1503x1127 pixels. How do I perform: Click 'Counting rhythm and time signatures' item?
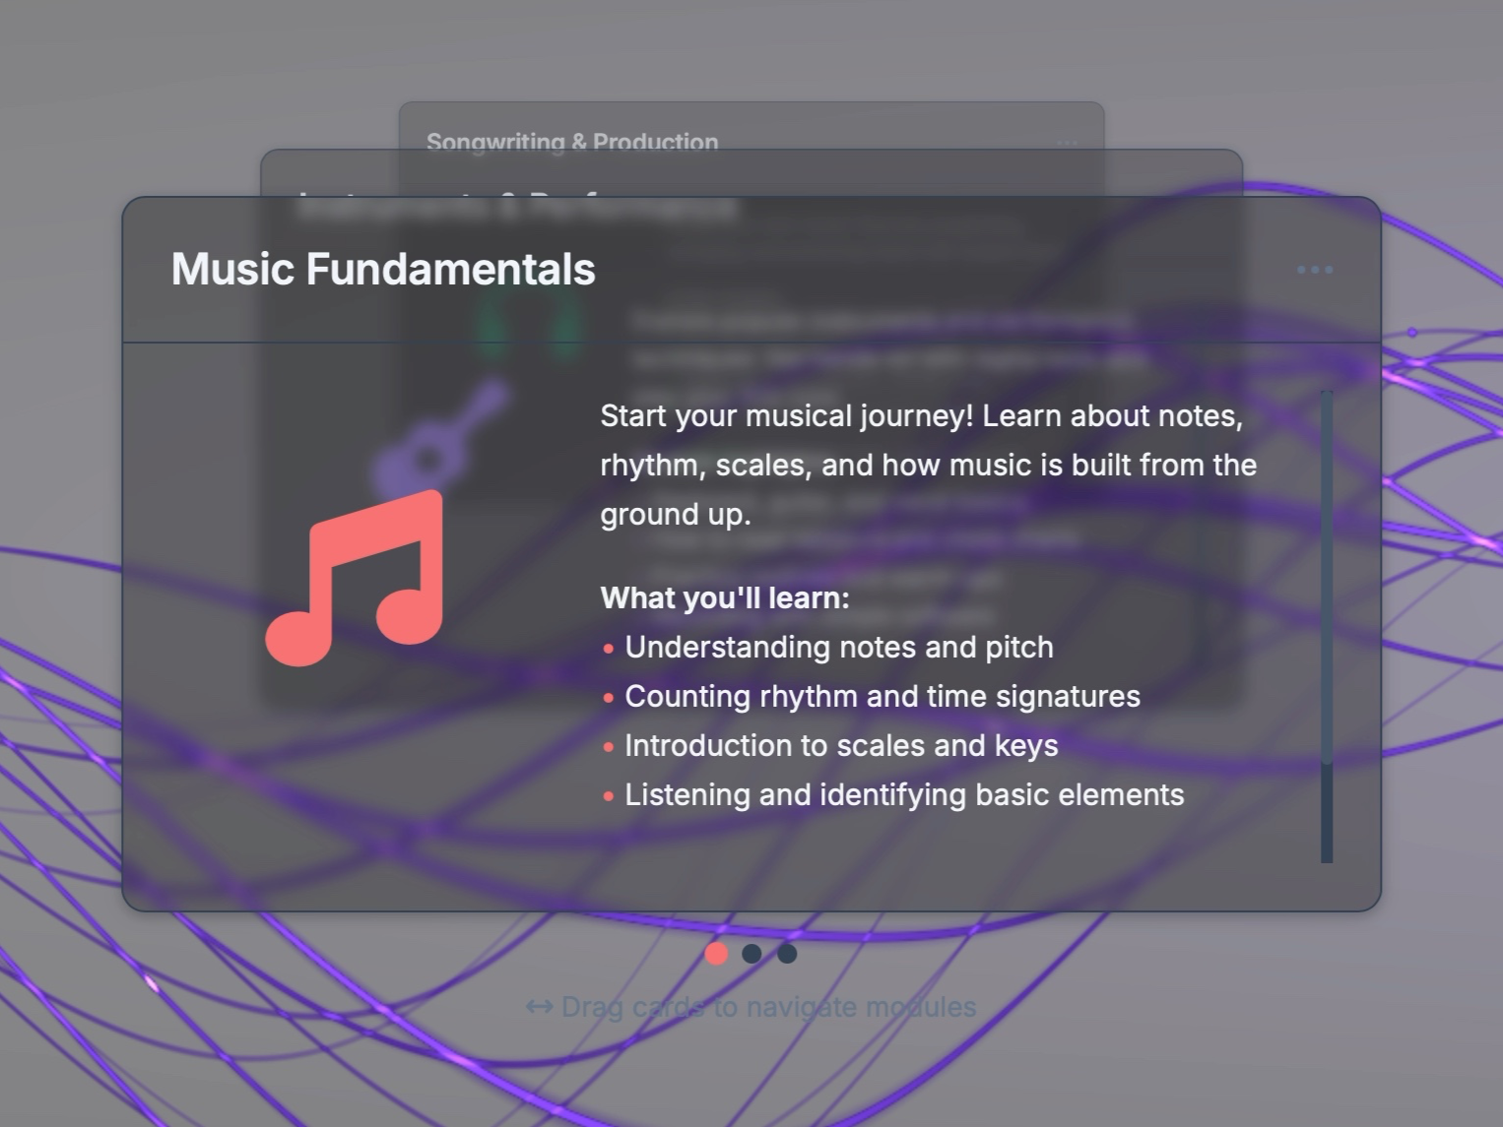(882, 697)
